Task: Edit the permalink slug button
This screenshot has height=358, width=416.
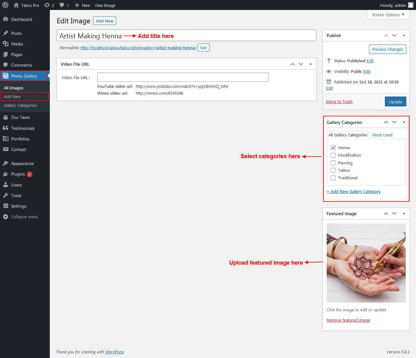Action: coord(204,48)
